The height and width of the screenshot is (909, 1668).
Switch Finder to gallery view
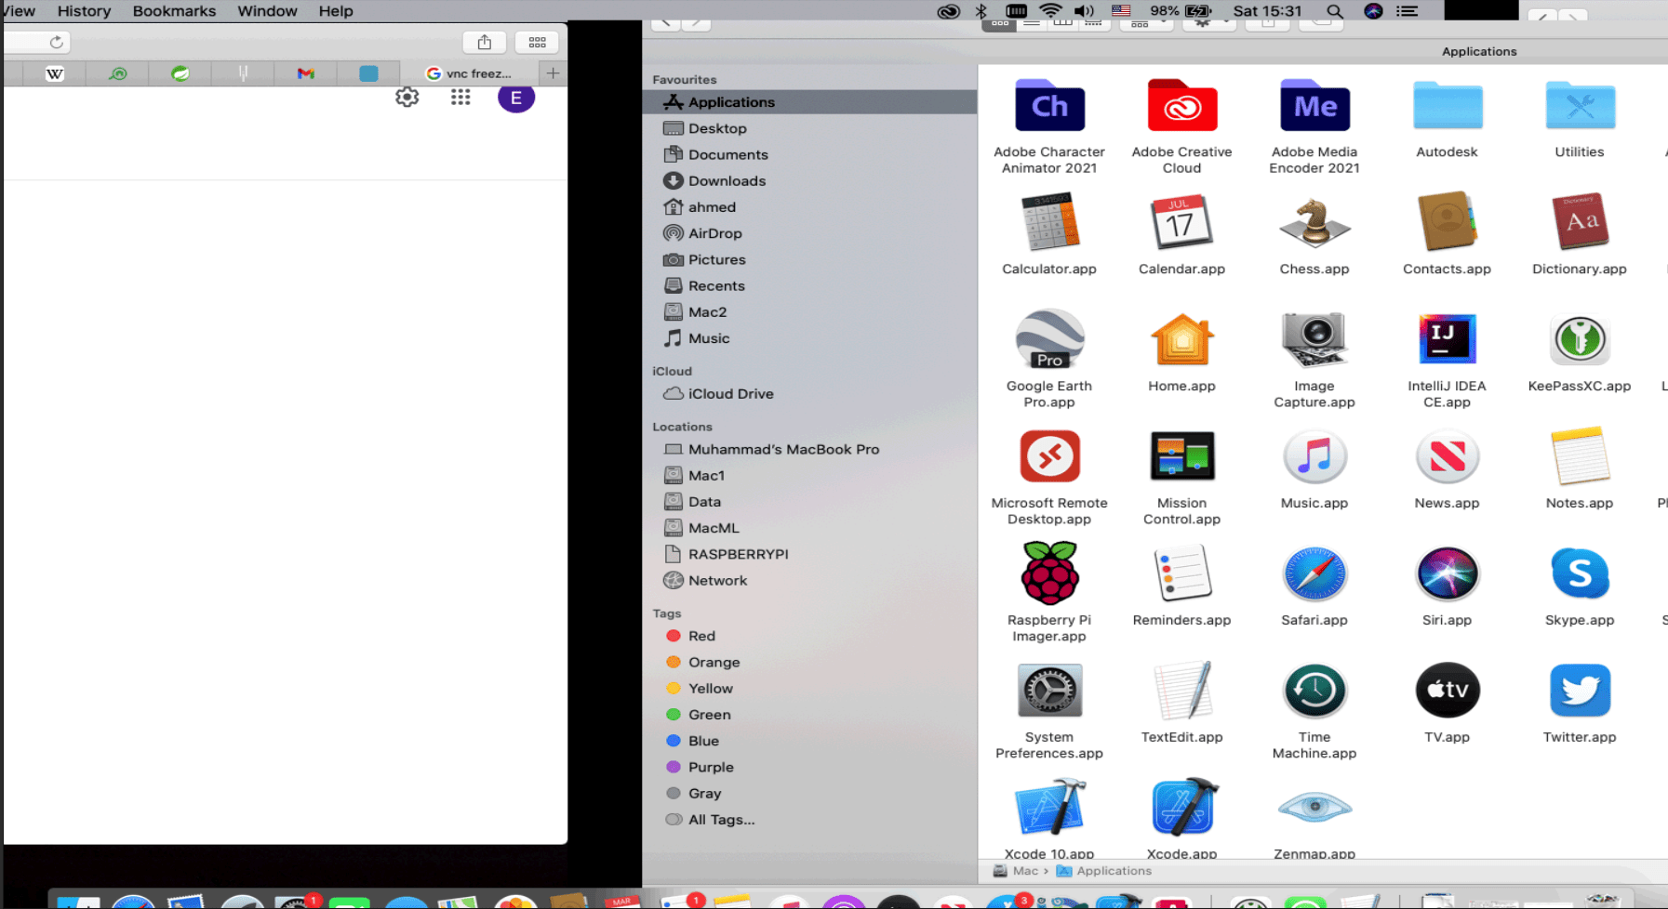1093,23
